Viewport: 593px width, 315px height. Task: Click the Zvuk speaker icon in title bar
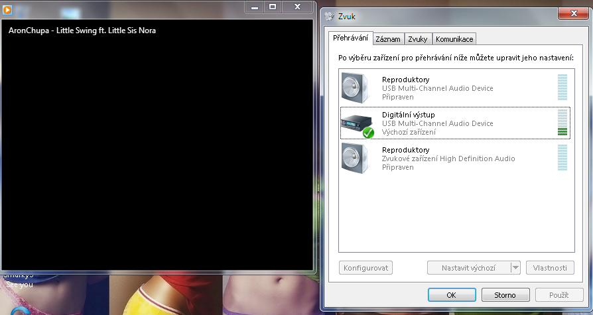[x=330, y=17]
